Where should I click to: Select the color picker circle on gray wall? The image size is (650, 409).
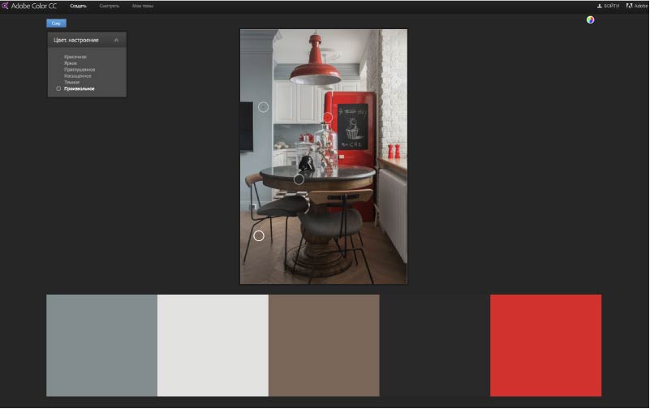(263, 107)
